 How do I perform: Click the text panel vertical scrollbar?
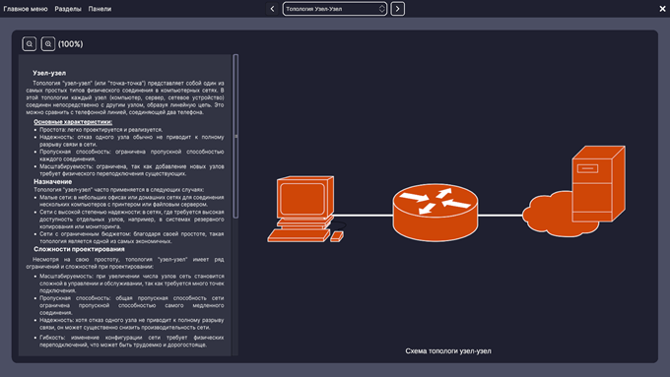(x=235, y=136)
